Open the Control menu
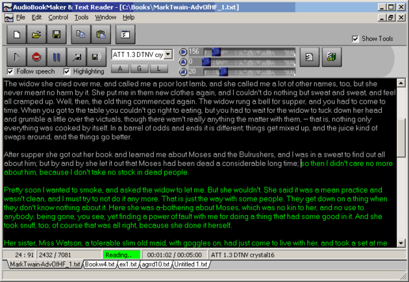Viewport: 409px width, 282px height. click(x=58, y=18)
